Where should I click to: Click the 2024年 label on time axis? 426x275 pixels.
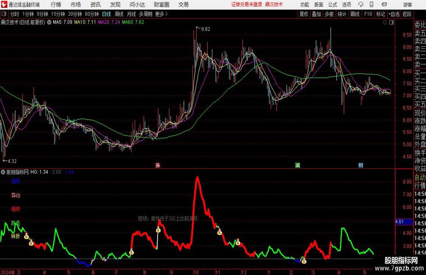(8, 272)
